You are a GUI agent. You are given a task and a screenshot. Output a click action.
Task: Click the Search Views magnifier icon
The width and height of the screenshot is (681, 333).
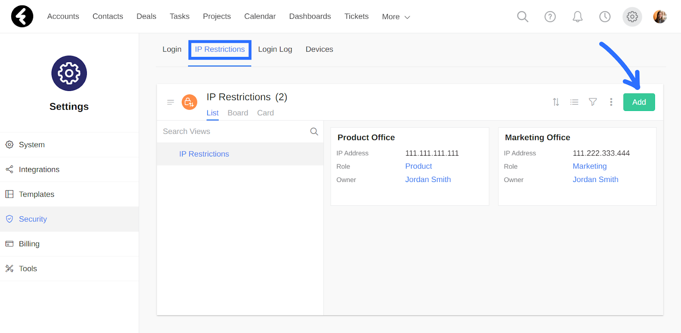(x=314, y=131)
